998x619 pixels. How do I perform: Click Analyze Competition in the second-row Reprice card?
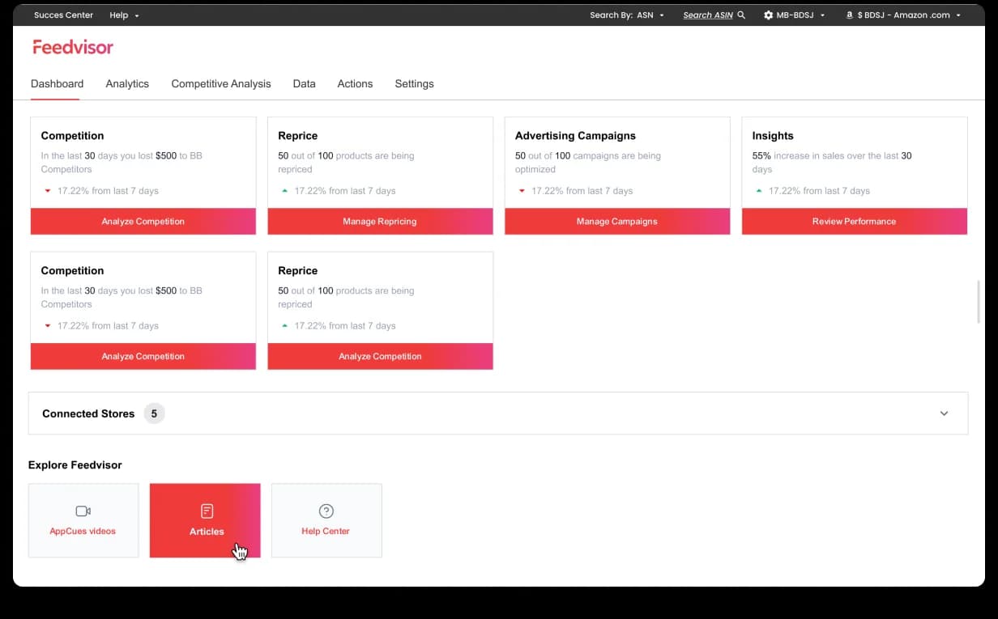pos(380,357)
